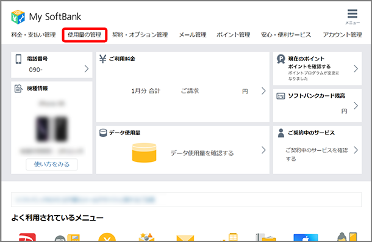Click the person icon beside ご契約中のサービス
The image size is (372, 242).
coord(281,133)
